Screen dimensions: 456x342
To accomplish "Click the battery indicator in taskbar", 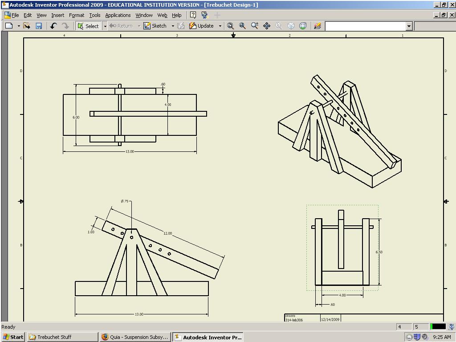I will 409,337.
